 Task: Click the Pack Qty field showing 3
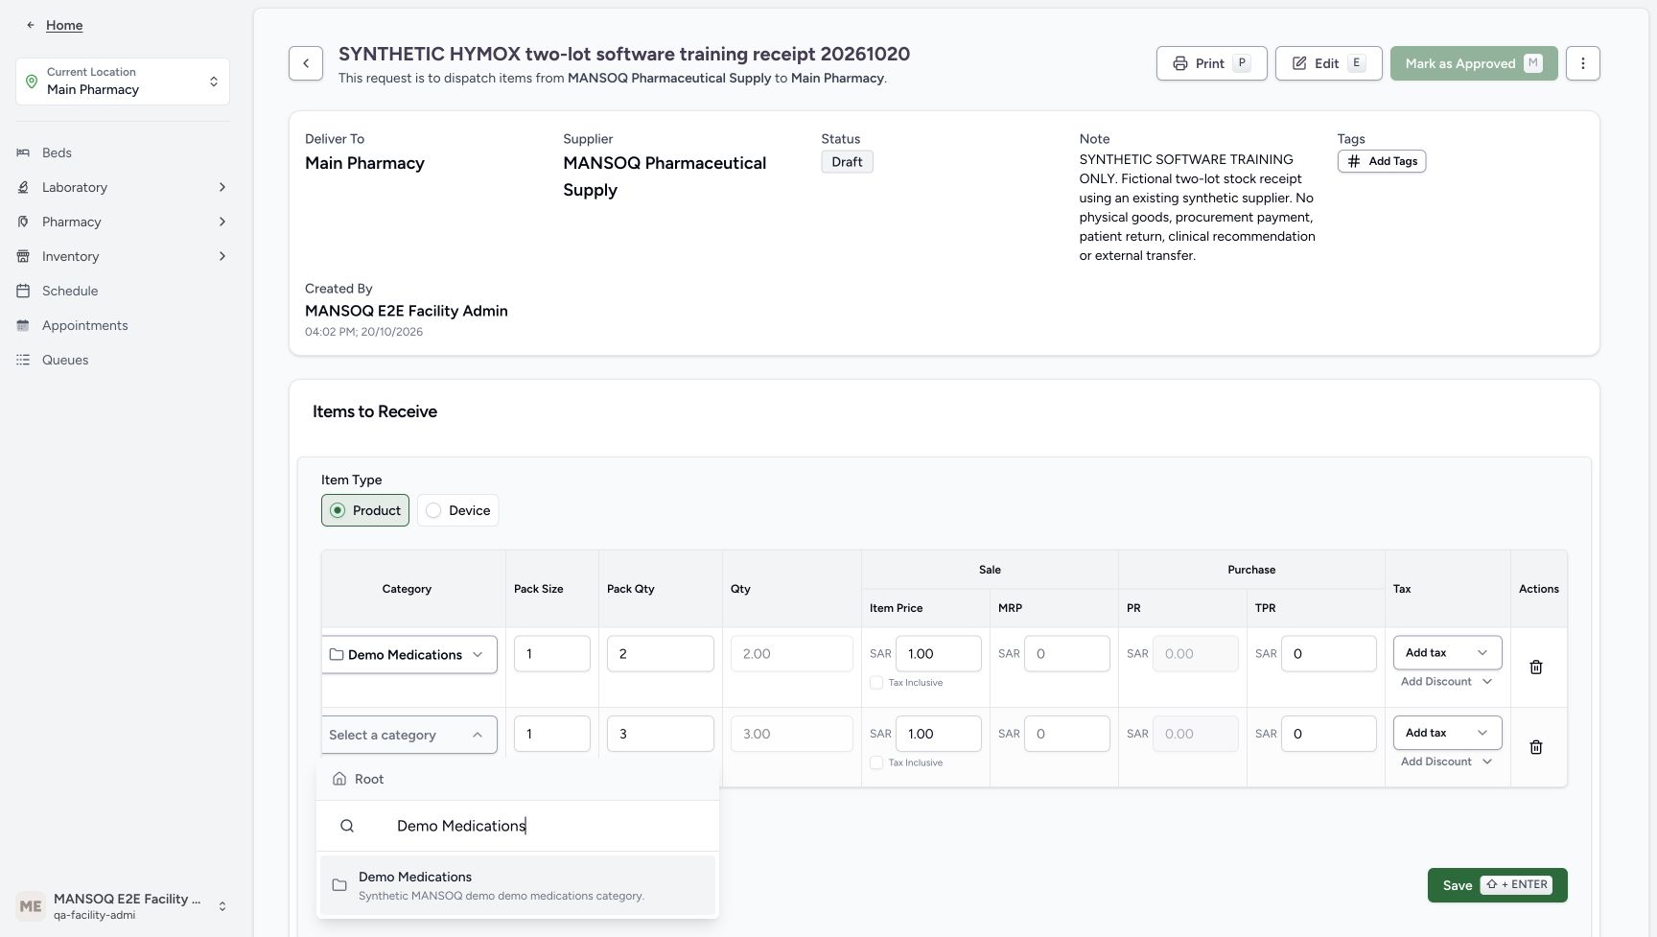660,734
